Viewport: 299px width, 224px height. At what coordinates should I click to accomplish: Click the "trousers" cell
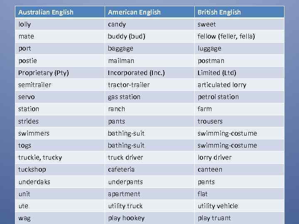coord(210,121)
